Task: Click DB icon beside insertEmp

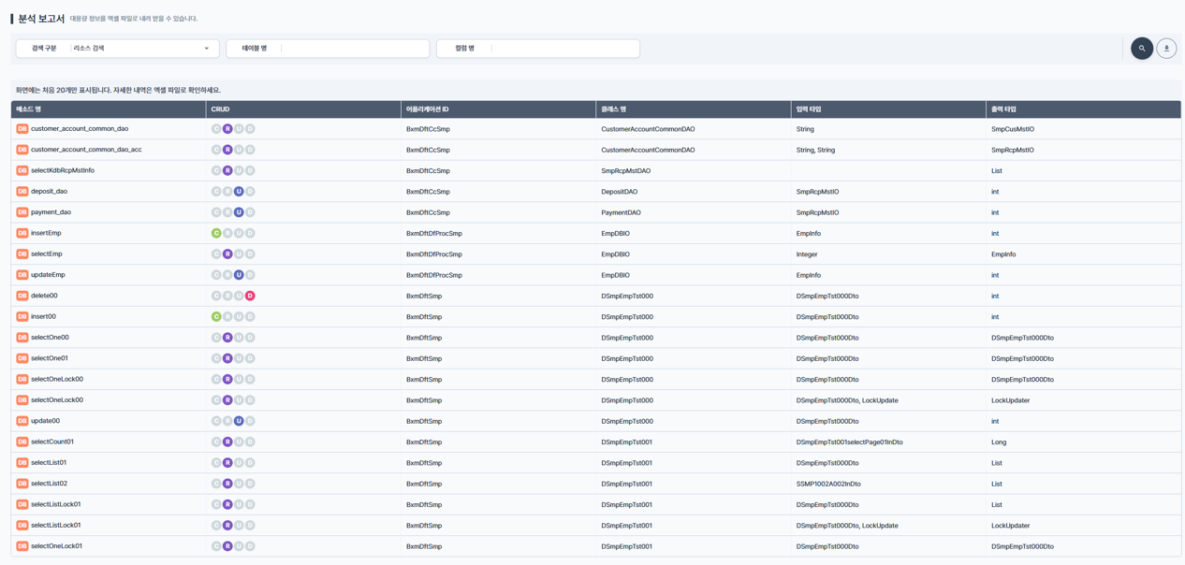Action: (x=22, y=234)
